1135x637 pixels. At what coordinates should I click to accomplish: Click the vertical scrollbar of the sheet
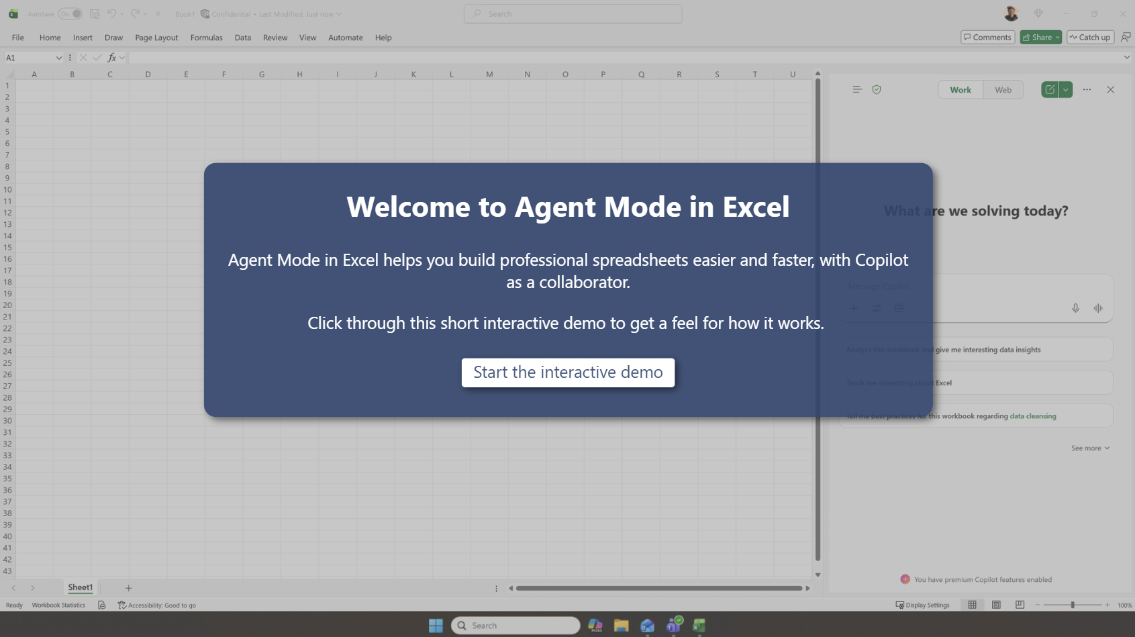(818, 320)
